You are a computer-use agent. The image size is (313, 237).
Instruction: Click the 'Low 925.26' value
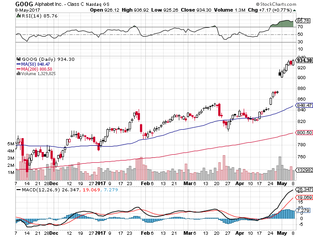coord(165,10)
